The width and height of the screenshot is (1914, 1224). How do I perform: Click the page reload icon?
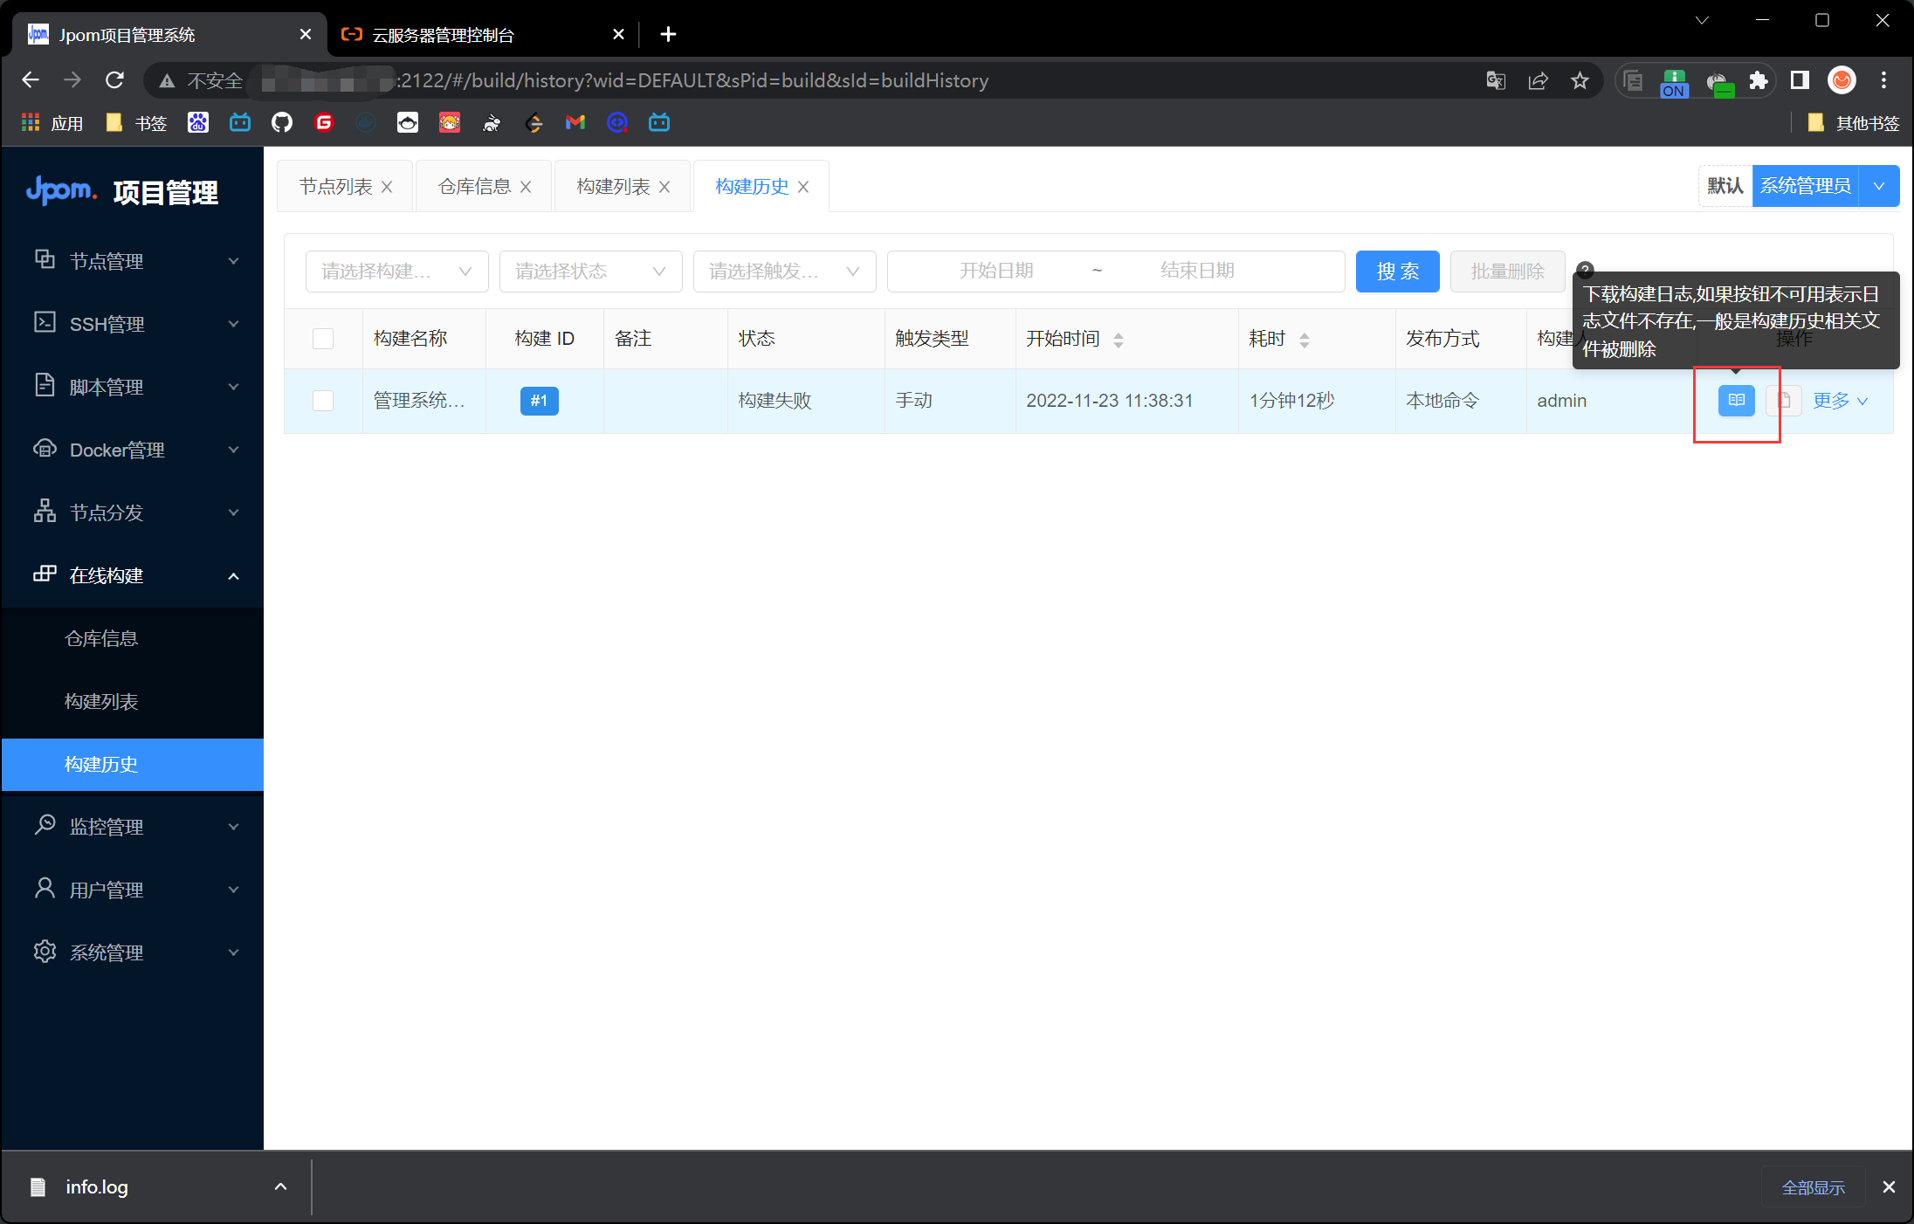(114, 80)
